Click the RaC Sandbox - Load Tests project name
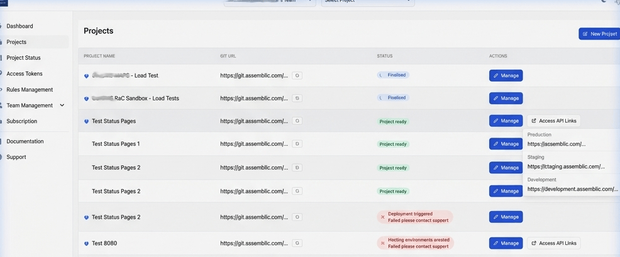Viewport: 620px width, 257px height. click(x=135, y=99)
